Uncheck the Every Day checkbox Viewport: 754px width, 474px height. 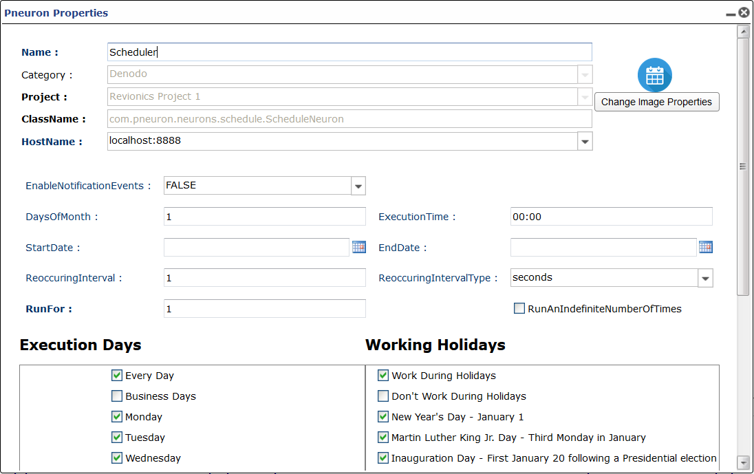[117, 375]
